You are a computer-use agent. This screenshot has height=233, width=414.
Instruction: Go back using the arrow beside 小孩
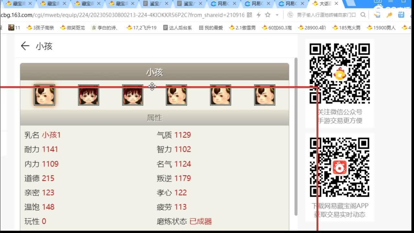25,46
